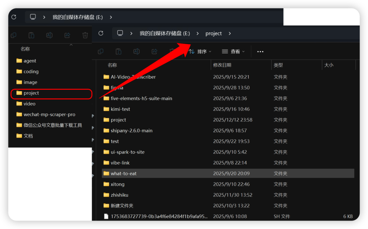The image size is (368, 229).
Task: Refresh the back window showing drive E:
Action: click(14, 17)
